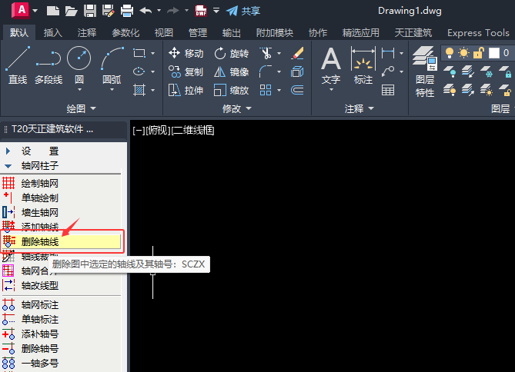Click 绘制轴网 in the side menu
Viewport: 515px width, 372px height.
(40, 183)
